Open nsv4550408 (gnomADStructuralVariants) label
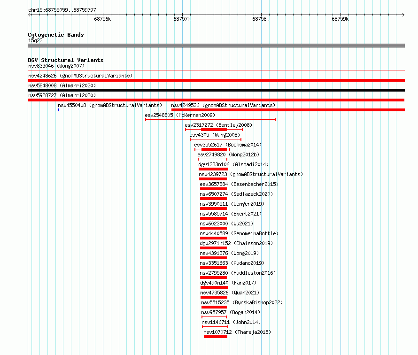This screenshot has height=355, width=418. pos(110,105)
